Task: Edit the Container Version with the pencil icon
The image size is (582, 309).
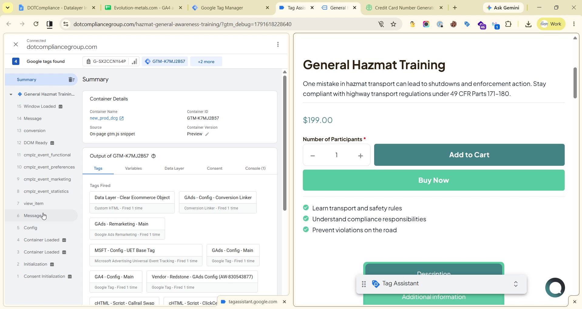Action: pyautogui.click(x=207, y=134)
